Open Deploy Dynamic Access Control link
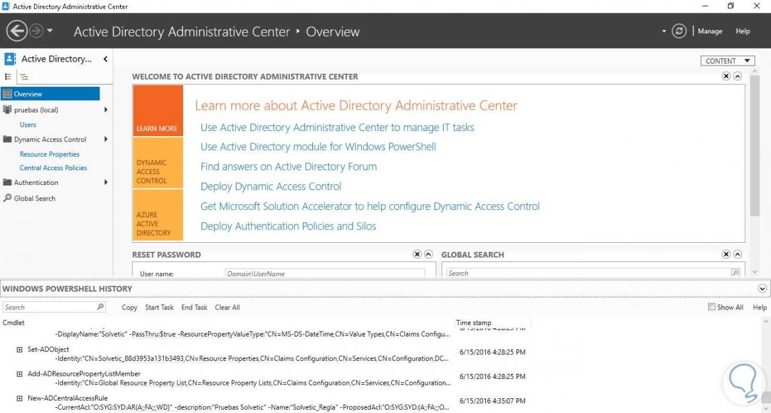This screenshot has height=413, width=771. pyautogui.click(x=271, y=186)
